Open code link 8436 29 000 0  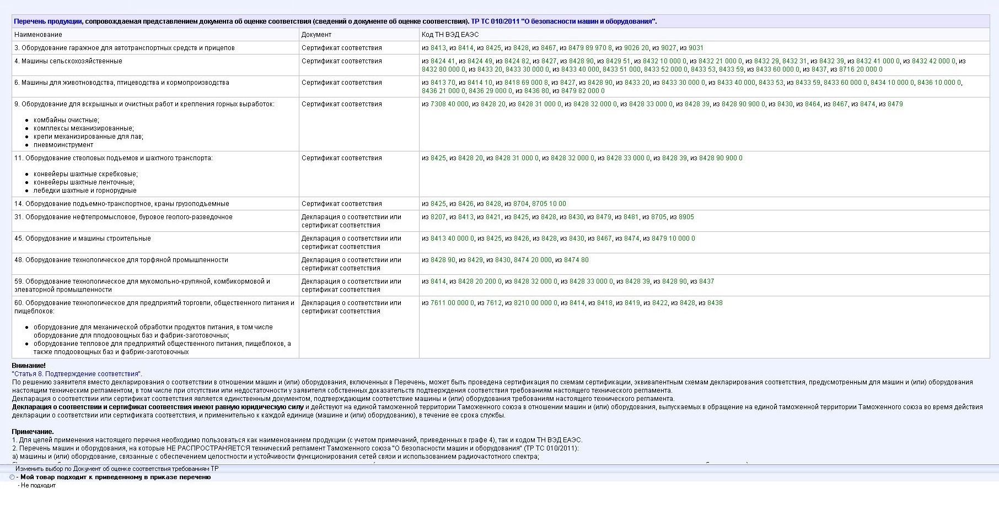tap(491, 91)
